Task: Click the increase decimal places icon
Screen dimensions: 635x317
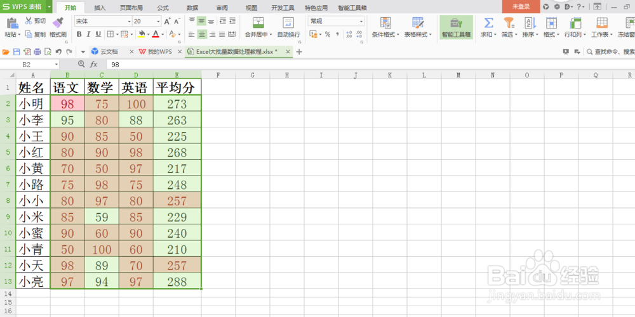Action: click(349, 34)
